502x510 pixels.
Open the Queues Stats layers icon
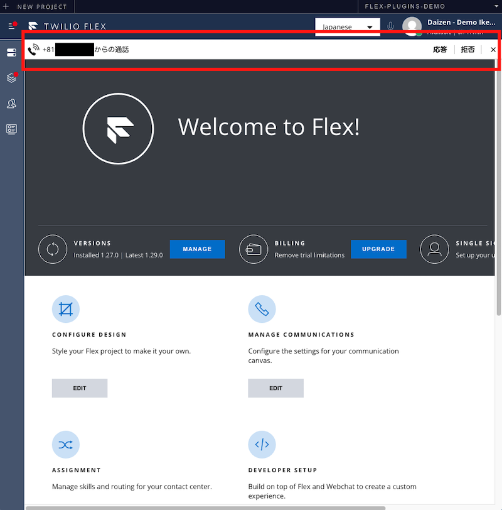11,78
